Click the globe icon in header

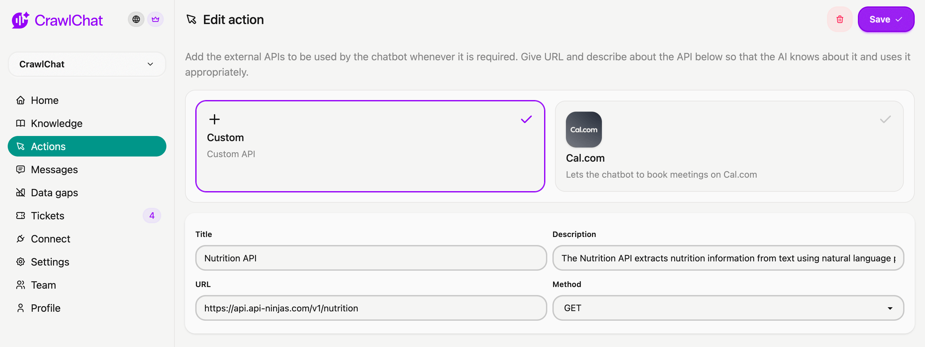click(136, 19)
